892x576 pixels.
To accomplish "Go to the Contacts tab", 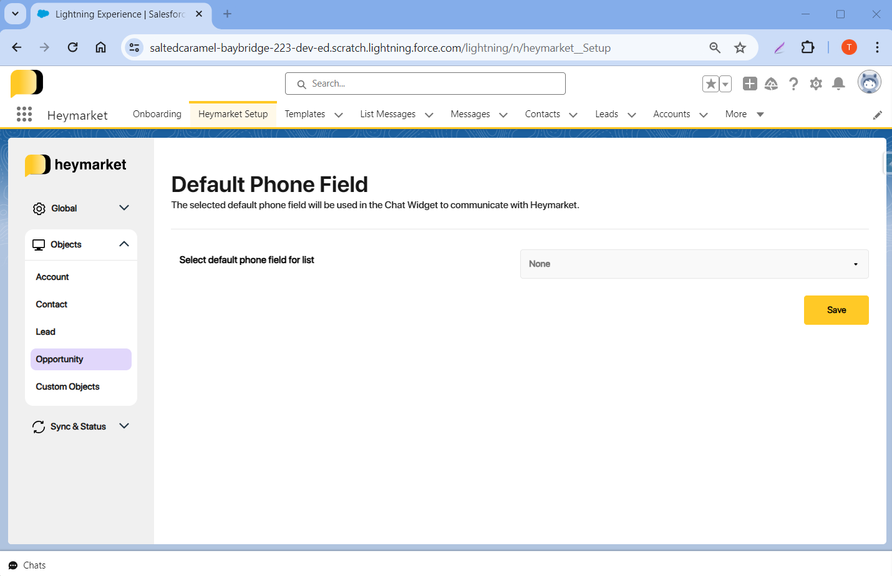I will click(543, 114).
